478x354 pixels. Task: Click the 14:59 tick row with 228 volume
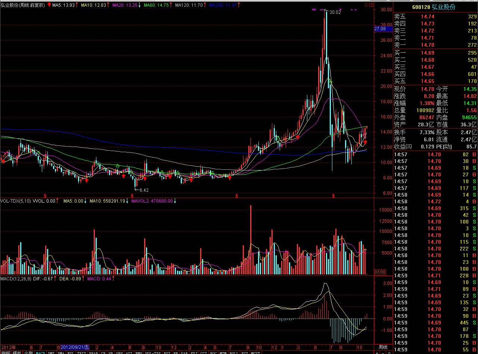click(435, 275)
